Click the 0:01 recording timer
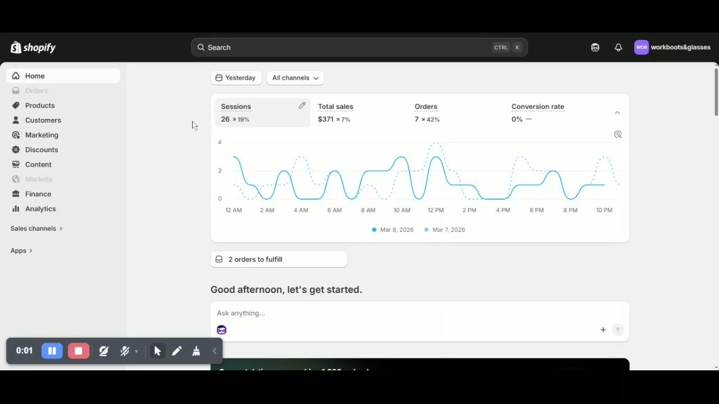This screenshot has height=404, width=719. (x=24, y=351)
